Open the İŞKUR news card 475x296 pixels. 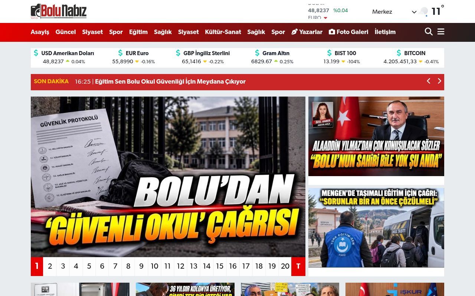tap(395, 289)
